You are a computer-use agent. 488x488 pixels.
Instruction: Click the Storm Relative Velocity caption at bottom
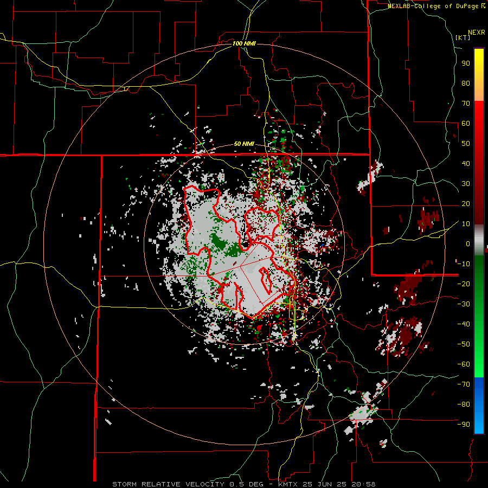click(x=244, y=484)
